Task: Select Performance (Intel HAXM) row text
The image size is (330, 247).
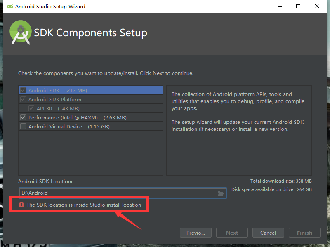Action: [x=78, y=118]
